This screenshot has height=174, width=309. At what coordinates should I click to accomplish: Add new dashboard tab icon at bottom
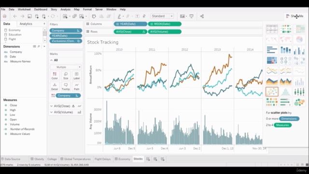coord(155,159)
